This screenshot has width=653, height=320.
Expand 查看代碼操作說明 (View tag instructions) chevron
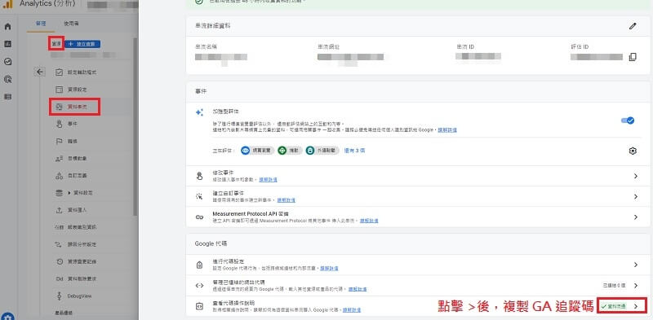tap(636, 306)
